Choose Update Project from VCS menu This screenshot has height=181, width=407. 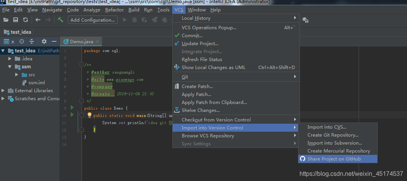point(236,44)
